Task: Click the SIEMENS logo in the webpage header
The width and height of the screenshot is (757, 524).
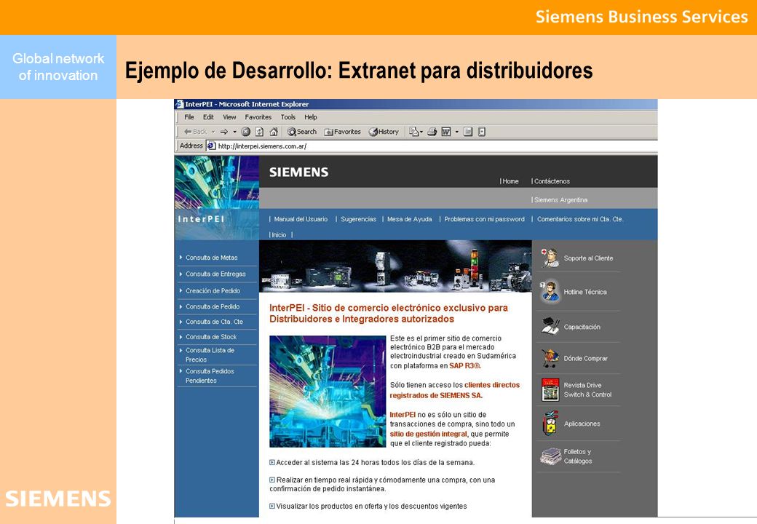Action: (x=299, y=172)
